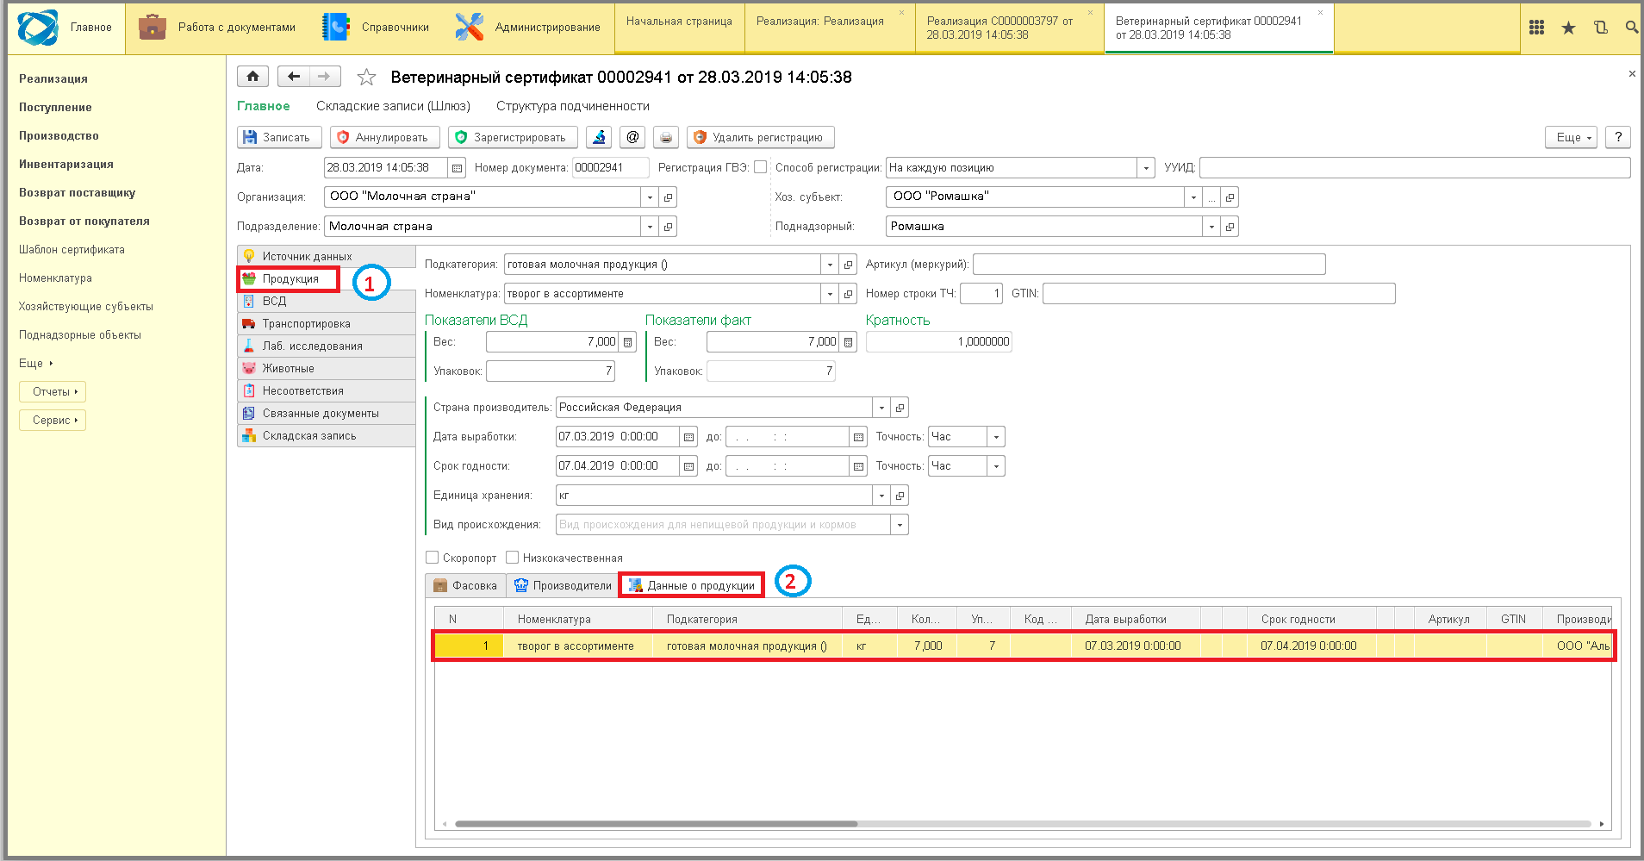1644x861 pixels.
Task: Expand Точность dropdown for Дата выработки
Action: click(x=996, y=437)
